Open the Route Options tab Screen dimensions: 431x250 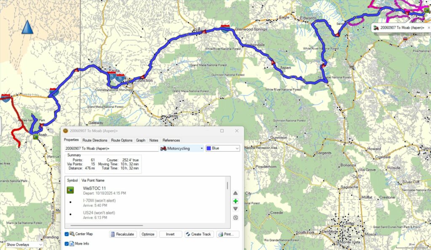point(122,140)
